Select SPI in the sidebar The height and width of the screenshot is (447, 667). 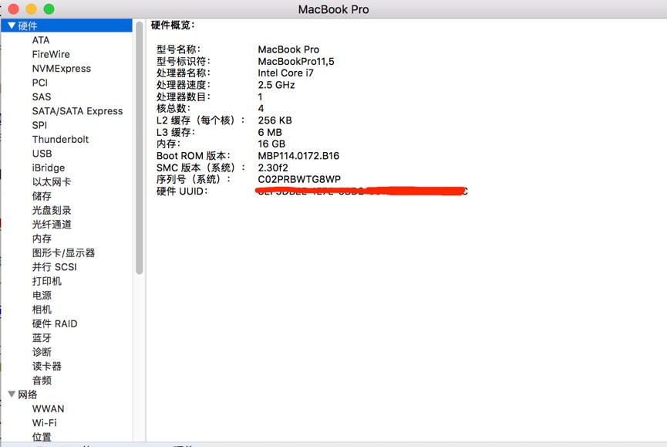(39, 125)
